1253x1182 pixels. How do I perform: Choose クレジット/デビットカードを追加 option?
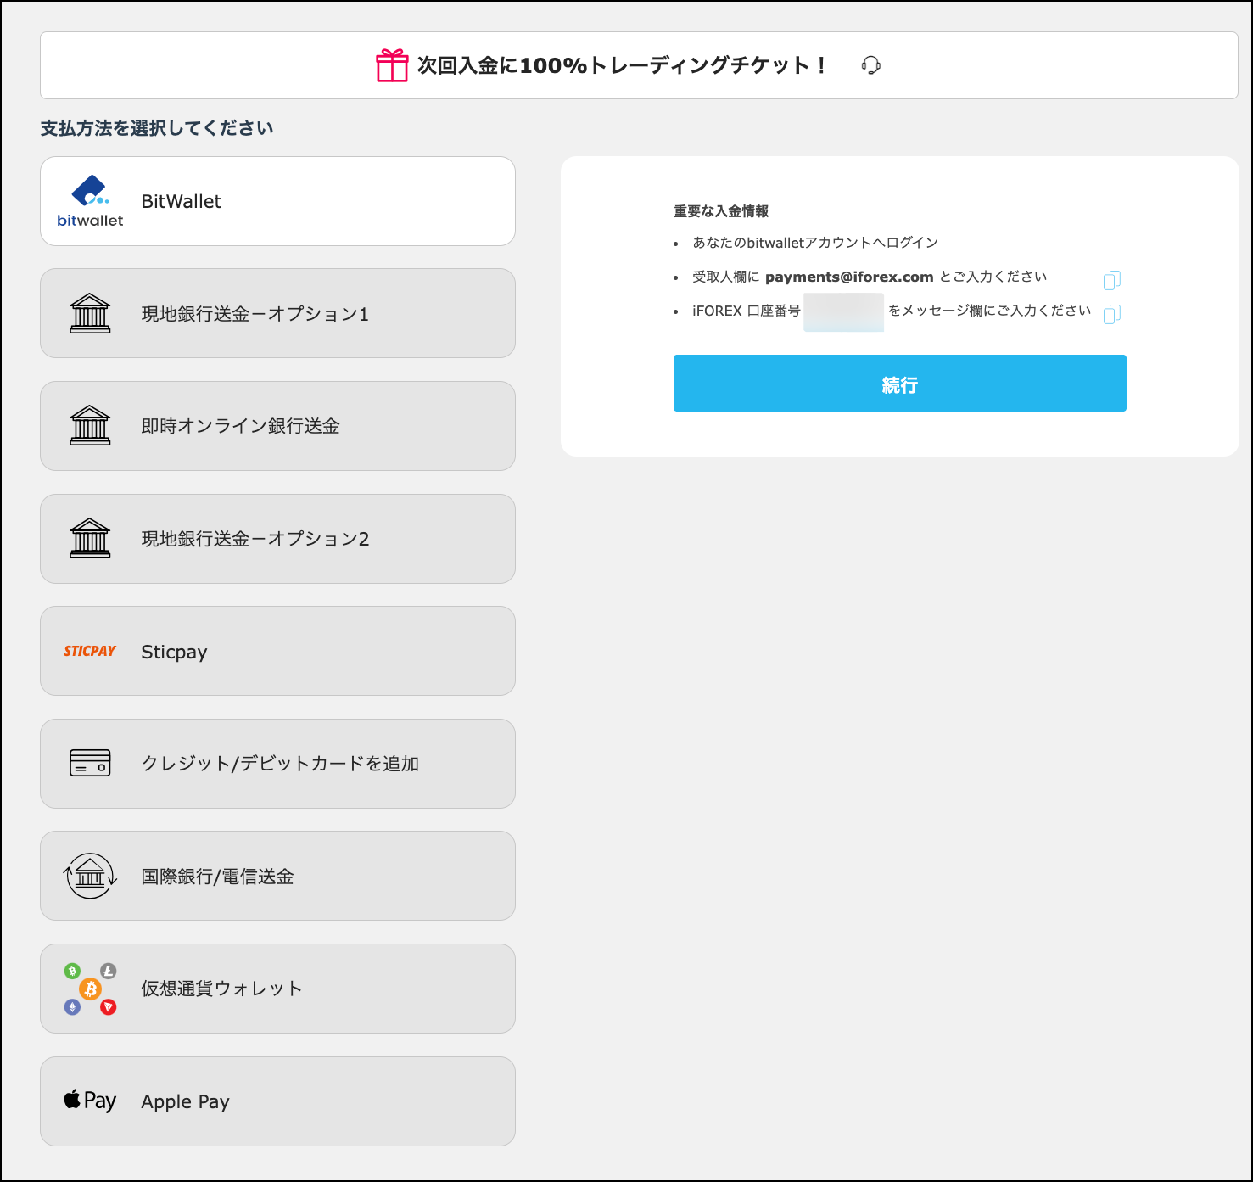(277, 763)
